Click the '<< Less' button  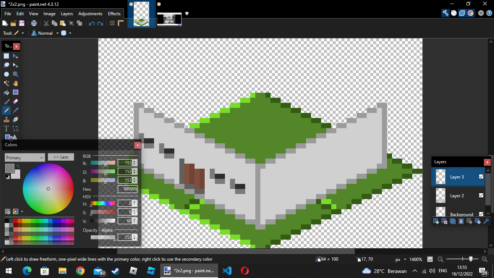(x=61, y=157)
